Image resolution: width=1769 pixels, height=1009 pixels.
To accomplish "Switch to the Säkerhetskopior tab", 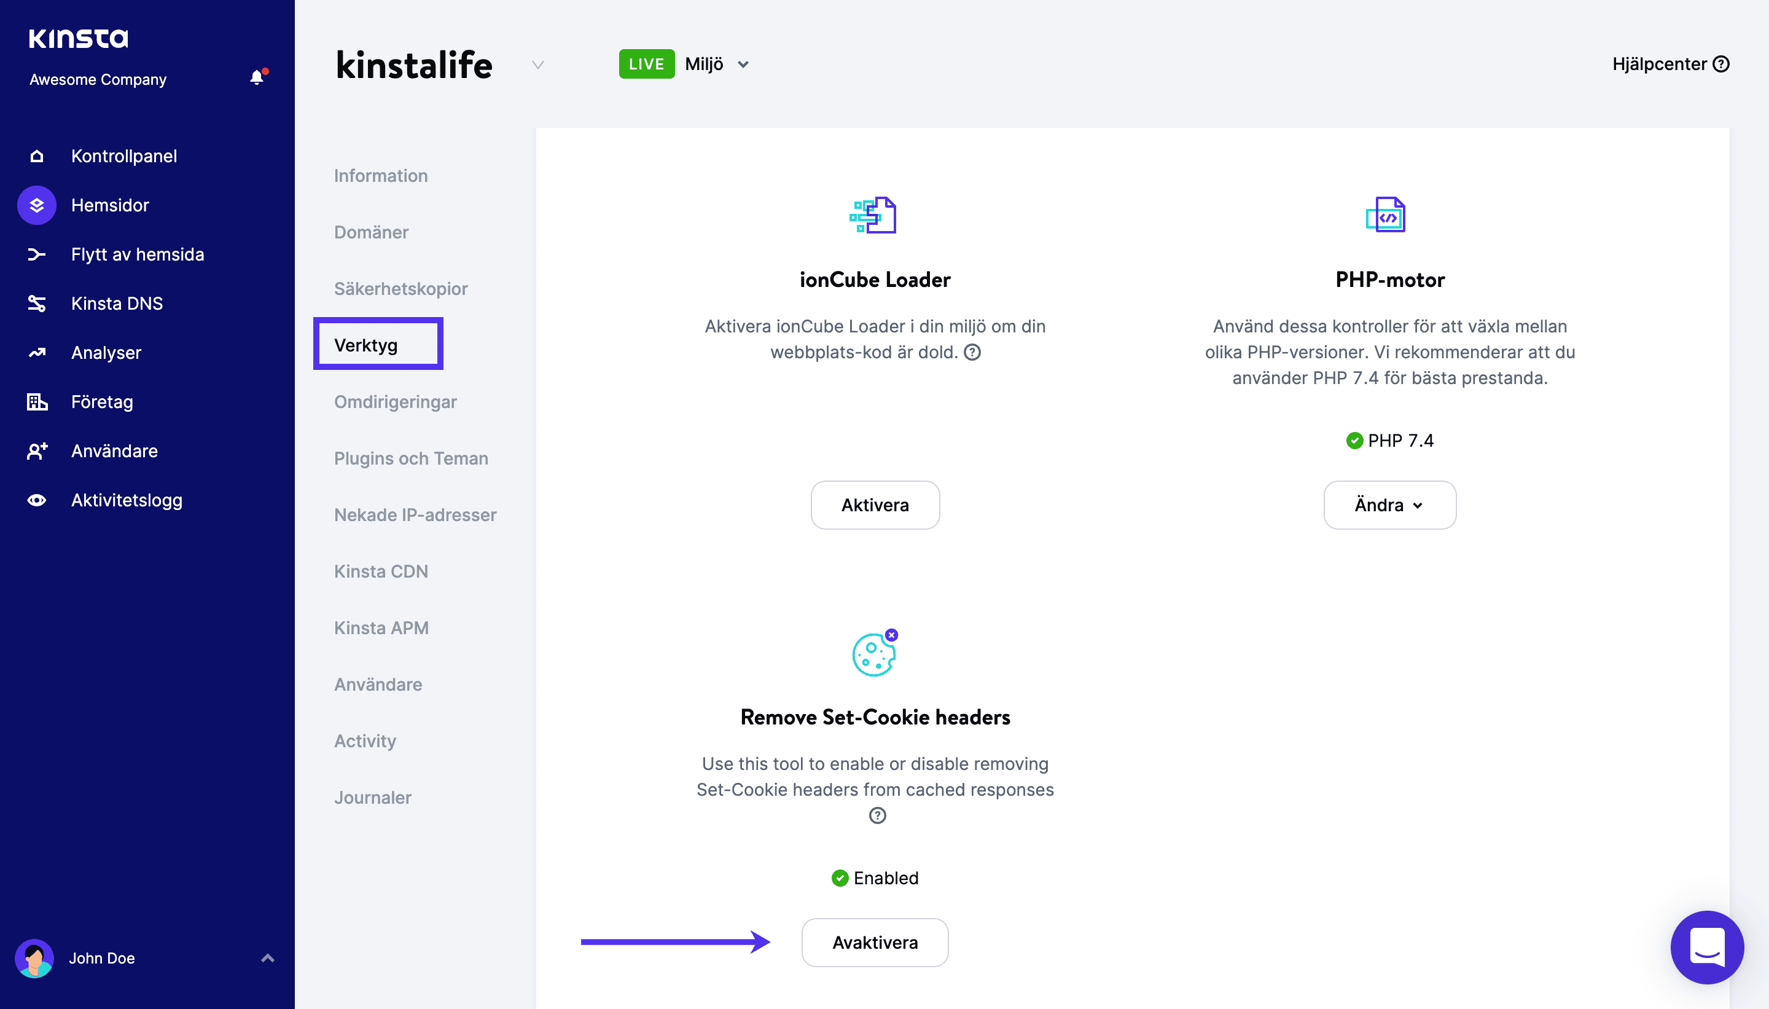I will pos(400,289).
